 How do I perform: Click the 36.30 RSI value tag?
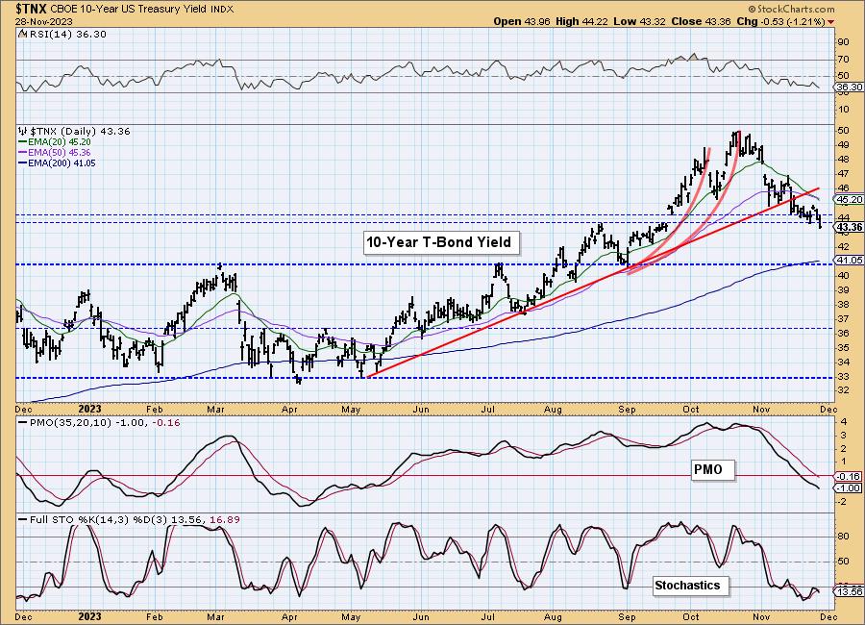tap(850, 87)
